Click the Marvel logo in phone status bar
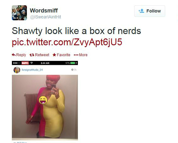 (x=25, y=63)
